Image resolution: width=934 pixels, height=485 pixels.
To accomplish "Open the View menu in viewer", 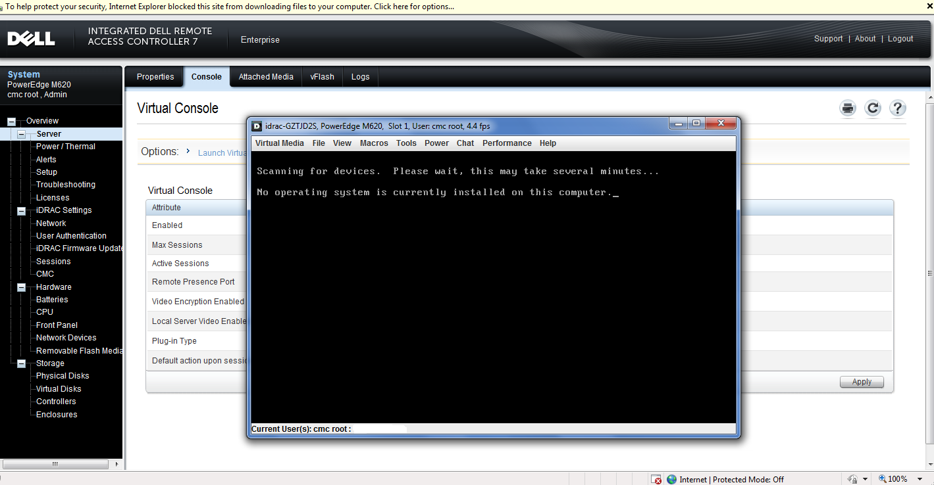I will pyautogui.click(x=342, y=143).
